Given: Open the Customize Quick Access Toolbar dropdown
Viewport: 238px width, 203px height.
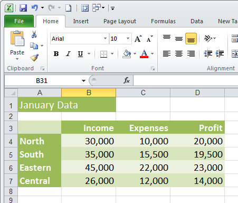Looking at the screenshot, I should [x=113, y=8].
